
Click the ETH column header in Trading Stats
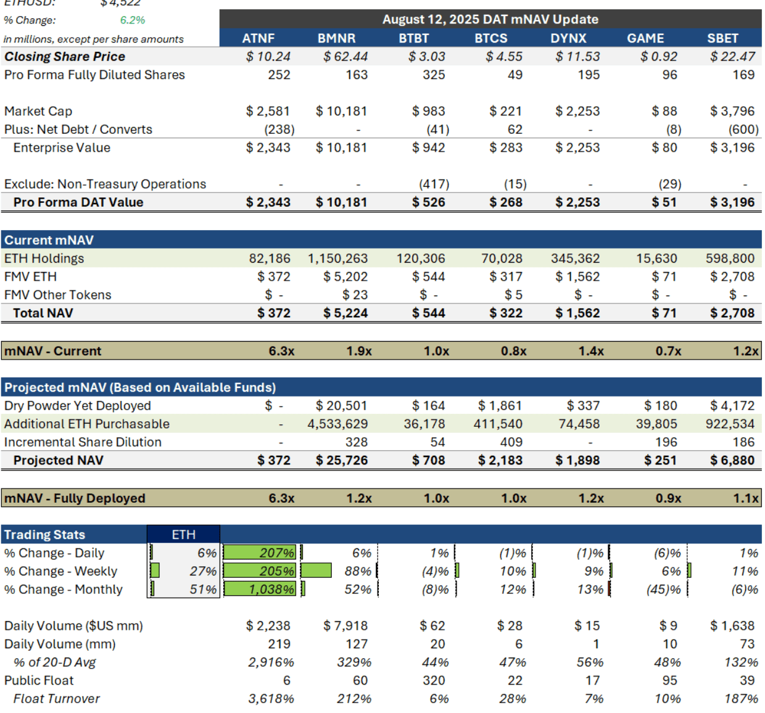(x=183, y=535)
